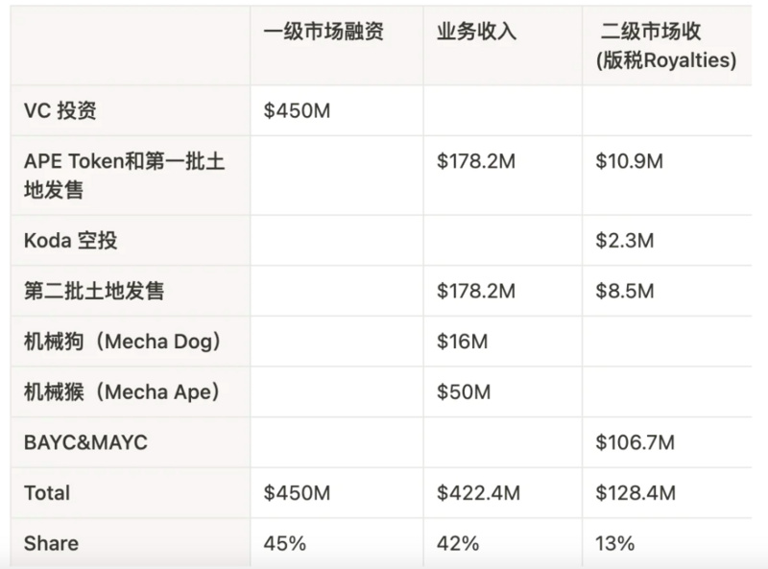Select the Koda 空投 row label

click(x=71, y=240)
